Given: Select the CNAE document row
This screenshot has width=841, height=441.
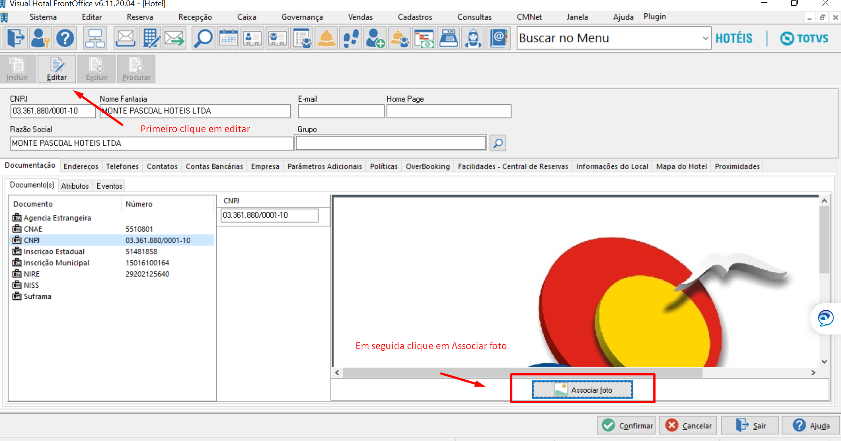Looking at the screenshot, I should 112,229.
